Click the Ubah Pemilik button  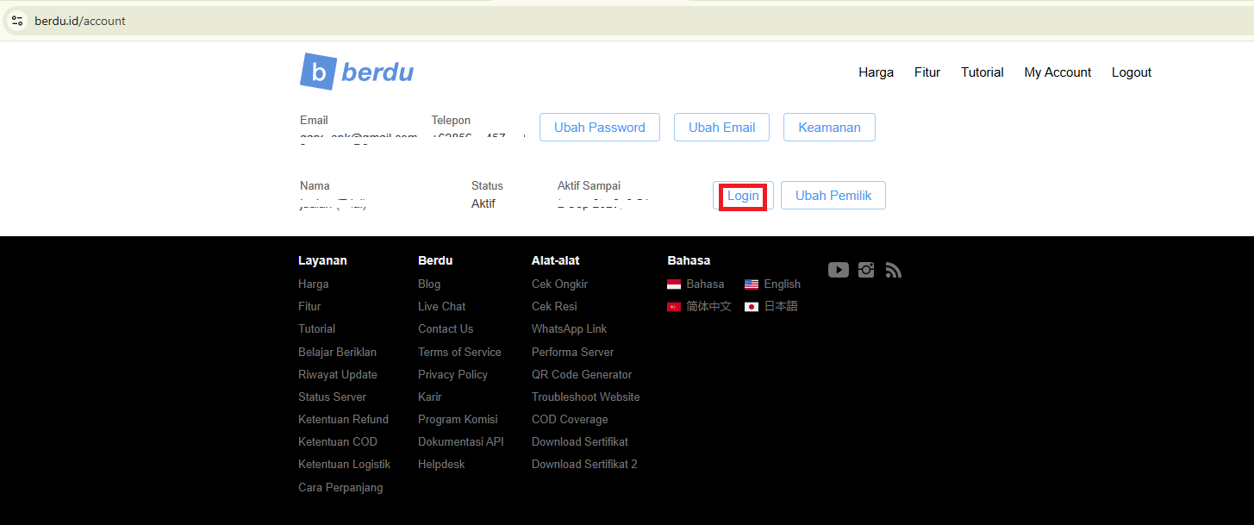833,196
